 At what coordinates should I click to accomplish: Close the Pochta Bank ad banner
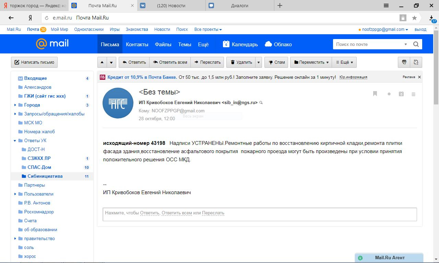(x=419, y=77)
